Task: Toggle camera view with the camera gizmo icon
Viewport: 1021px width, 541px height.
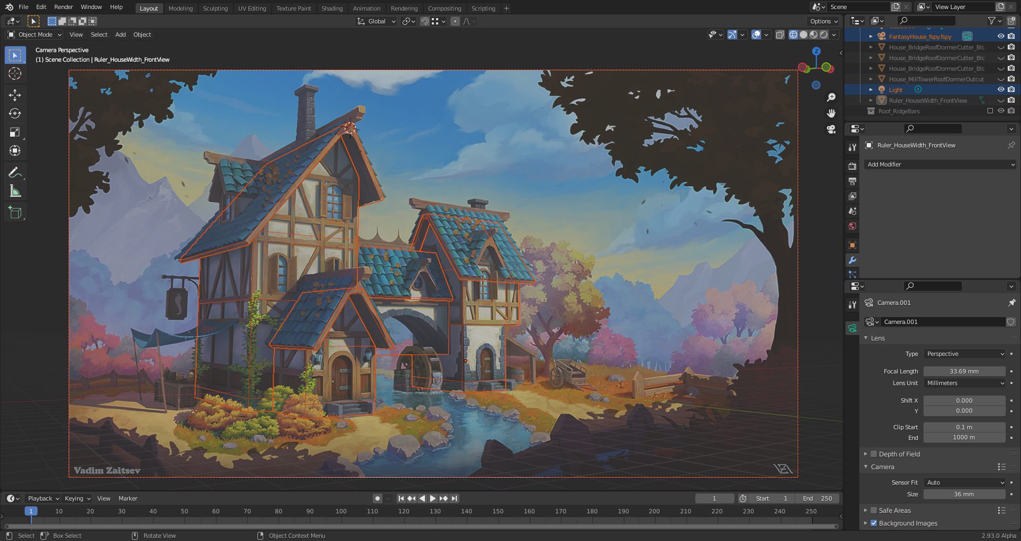Action: [831, 129]
